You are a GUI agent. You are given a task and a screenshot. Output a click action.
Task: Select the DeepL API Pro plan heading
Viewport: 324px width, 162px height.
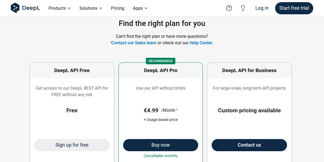[161, 70]
